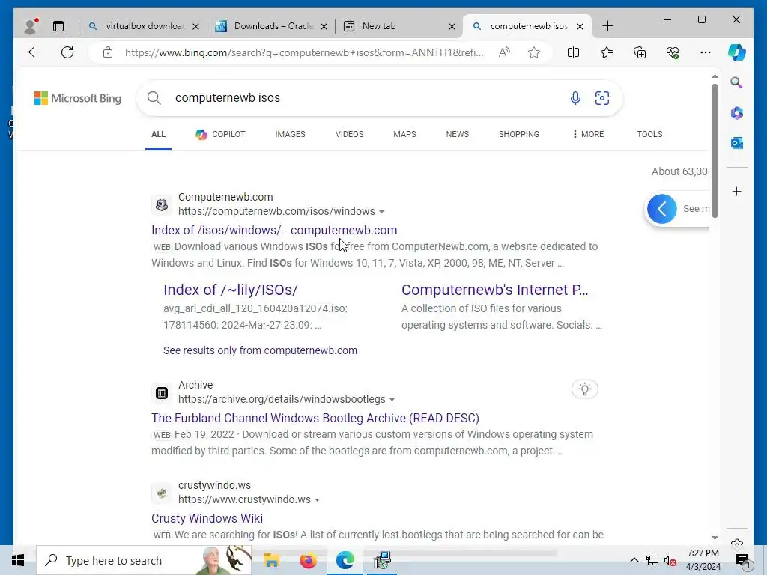Open Edge Settings and more ellipsis
The width and height of the screenshot is (767, 575).
tap(706, 52)
